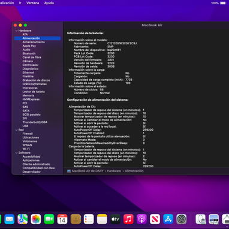Select Almacenamiento in the sidebar
Viewport: 229px width, 229px height.
click(34, 42)
